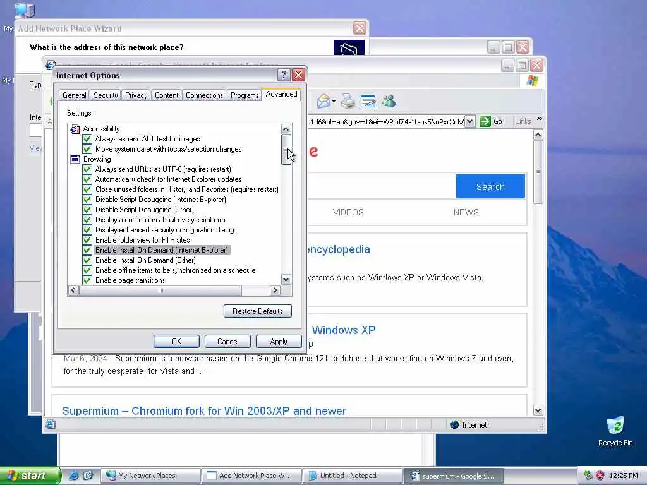
Task: Switch to the Connections tab
Action: 204,95
